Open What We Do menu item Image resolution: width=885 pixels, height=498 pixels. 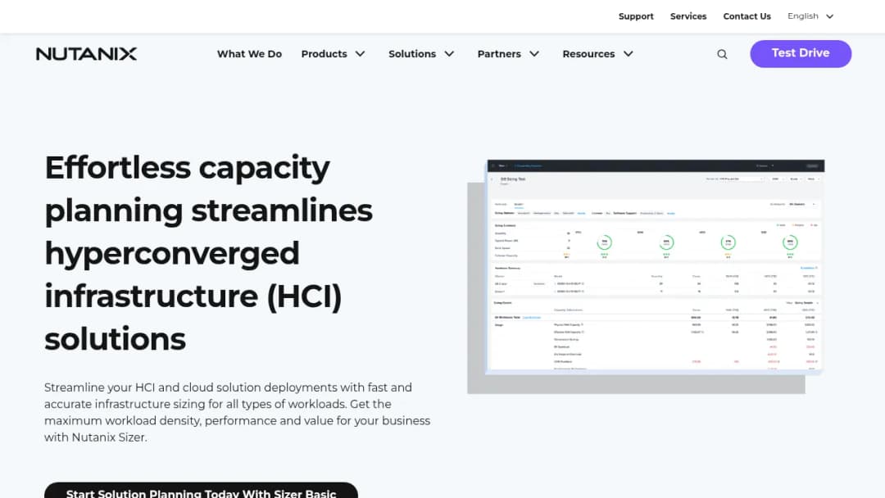(x=249, y=53)
